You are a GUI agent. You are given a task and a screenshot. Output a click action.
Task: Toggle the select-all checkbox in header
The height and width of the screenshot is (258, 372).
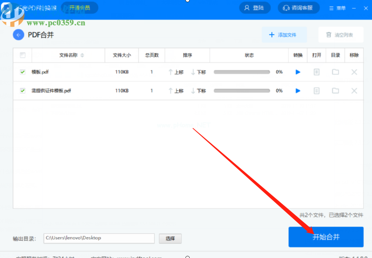tap(23, 55)
